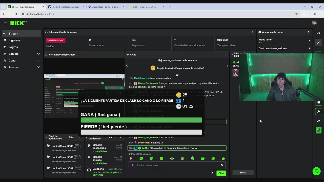Open the user avatar menu in Kick header
324x182 pixels.
pos(314,23)
